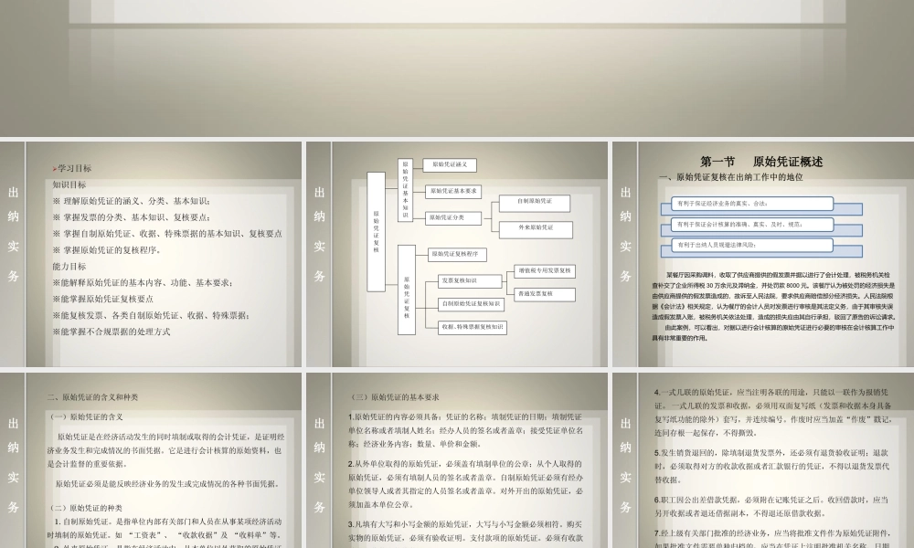Click the 原始凭证涵义 diagram box
Screen dimensions: 914x548
pos(451,165)
